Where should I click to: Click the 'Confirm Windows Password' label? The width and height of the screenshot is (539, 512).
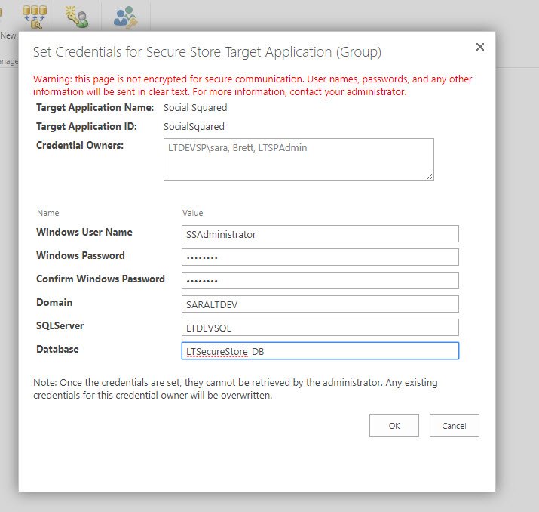pyautogui.click(x=101, y=279)
